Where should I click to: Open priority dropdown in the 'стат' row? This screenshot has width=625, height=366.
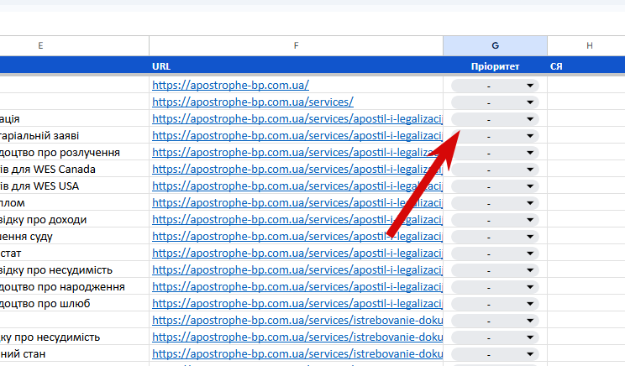495,254
